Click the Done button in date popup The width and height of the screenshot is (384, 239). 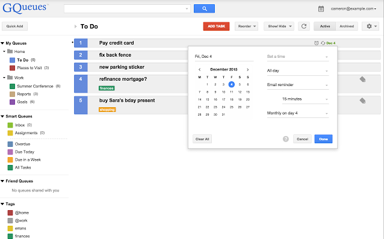tap(323, 139)
